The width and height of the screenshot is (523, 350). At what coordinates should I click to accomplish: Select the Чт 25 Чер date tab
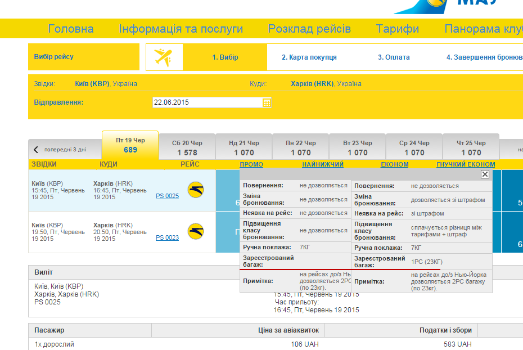pos(471,147)
